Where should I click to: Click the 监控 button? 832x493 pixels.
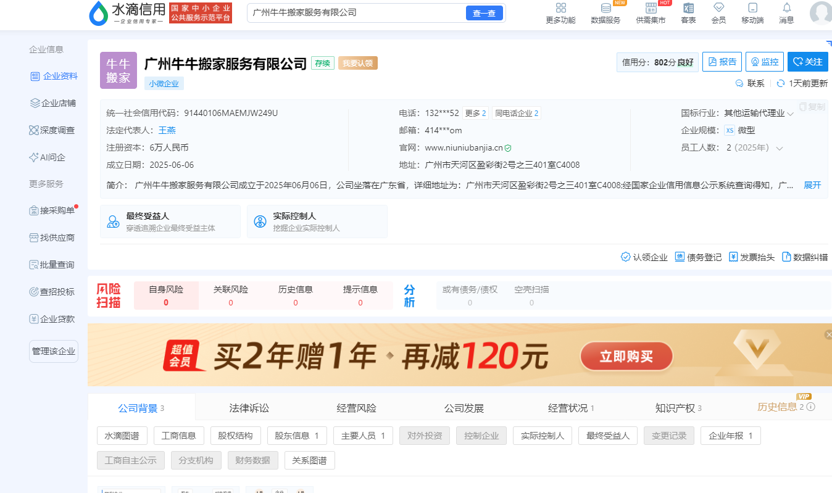(x=765, y=62)
